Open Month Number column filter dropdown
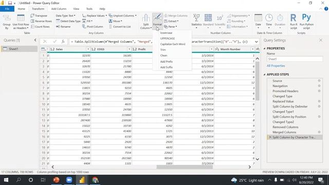Viewport: 329px width, 185px height. click(x=252, y=49)
